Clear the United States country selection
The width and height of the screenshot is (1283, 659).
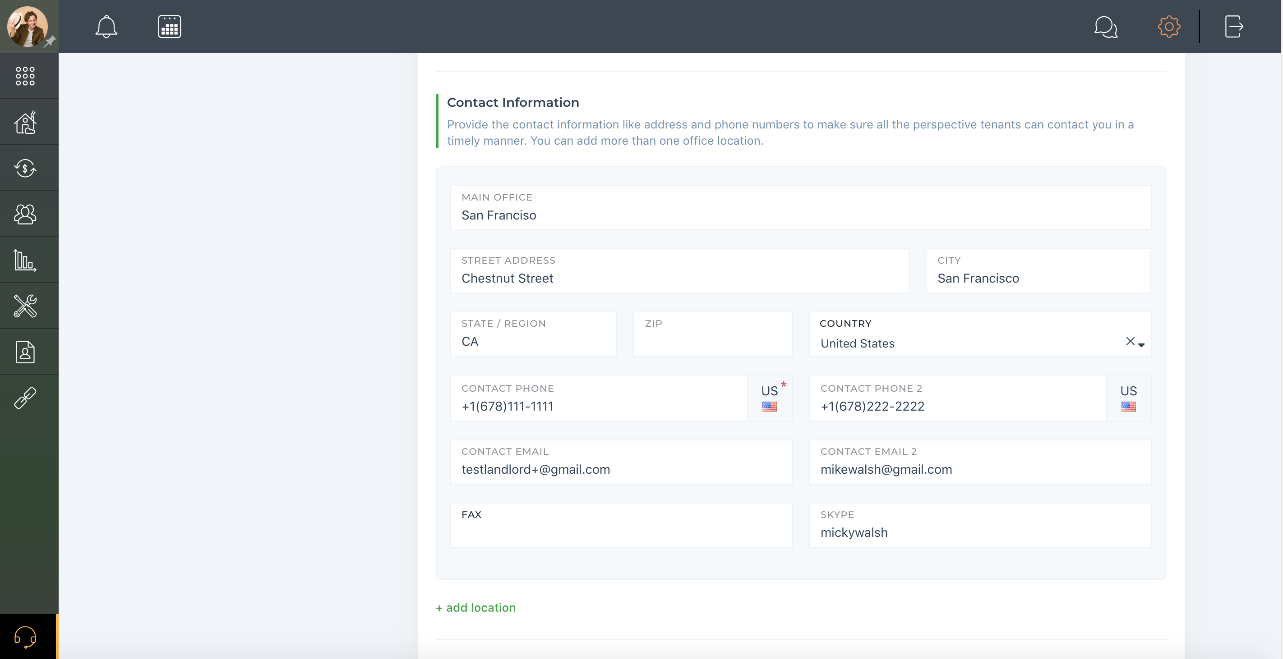pos(1130,341)
